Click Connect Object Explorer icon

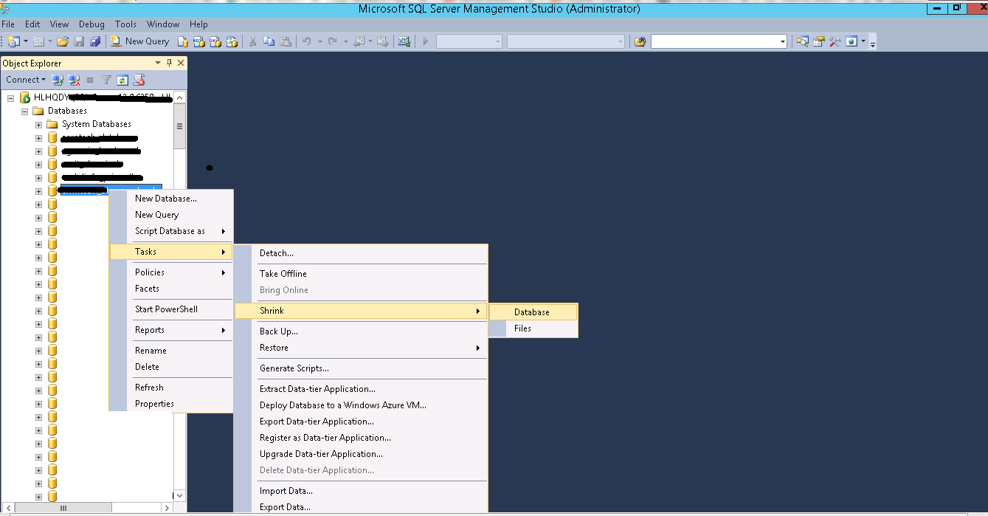[x=58, y=80]
